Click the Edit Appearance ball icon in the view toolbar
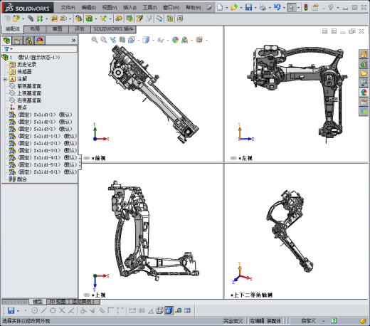 [175, 40]
